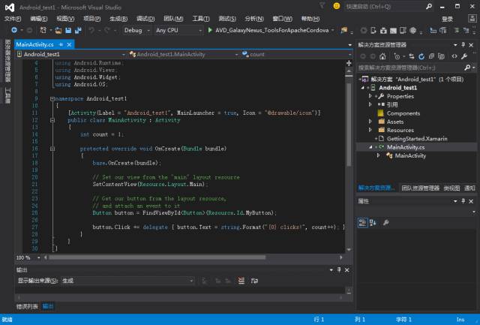Screen dimensions: 480x325
Task: Pin the Properties panel auto-hide toggle
Action: [x=463, y=201]
